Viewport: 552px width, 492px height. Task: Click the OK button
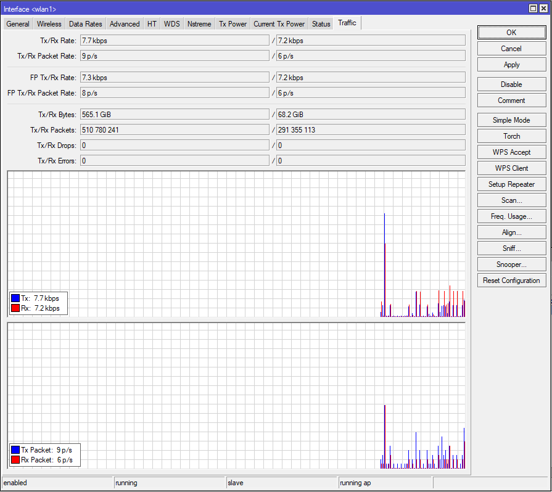point(511,33)
